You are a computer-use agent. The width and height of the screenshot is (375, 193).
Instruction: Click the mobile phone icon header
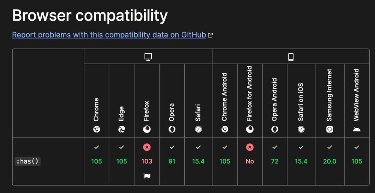pyautogui.click(x=291, y=57)
